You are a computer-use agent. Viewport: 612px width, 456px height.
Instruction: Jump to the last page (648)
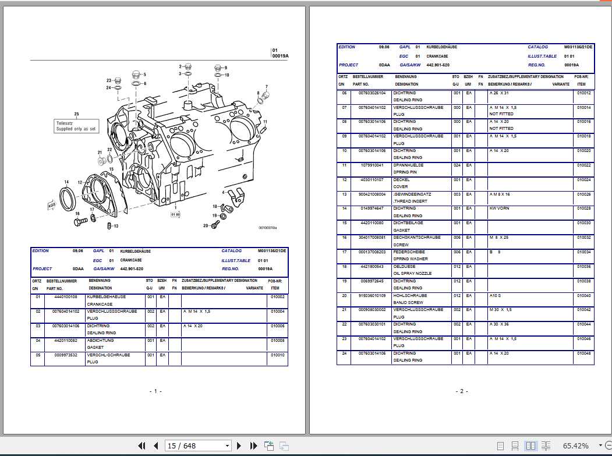pyautogui.click(x=253, y=445)
